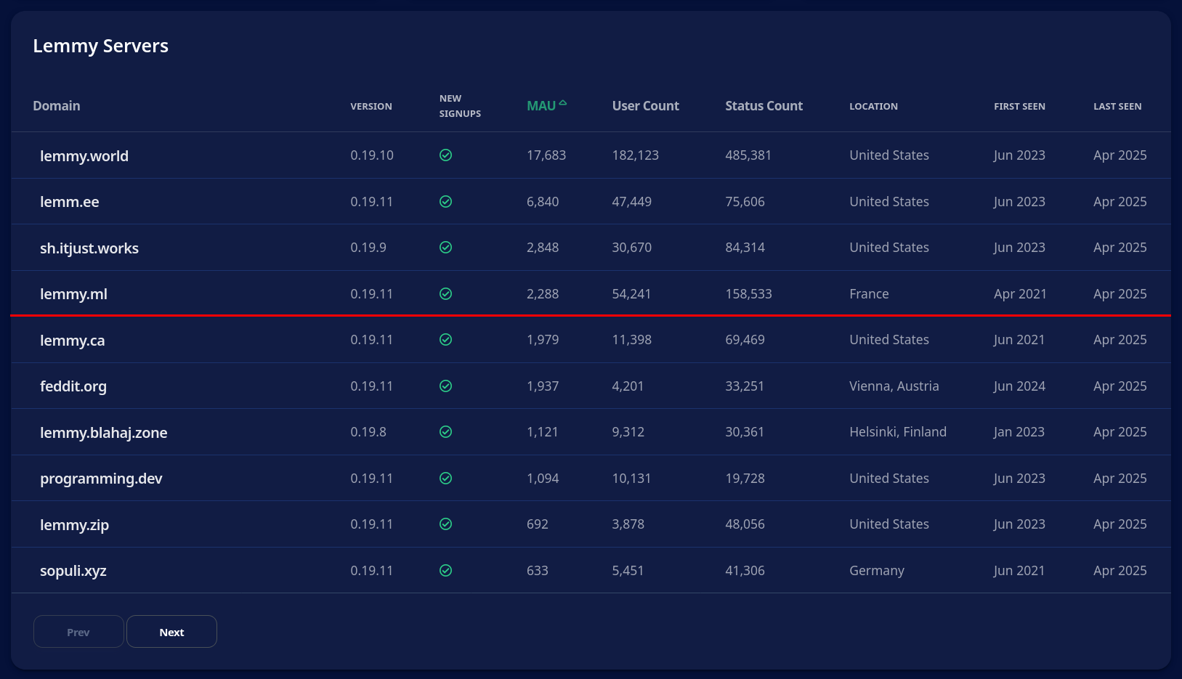Sort by User Count column header
The height and width of the screenshot is (679, 1182).
pos(646,106)
